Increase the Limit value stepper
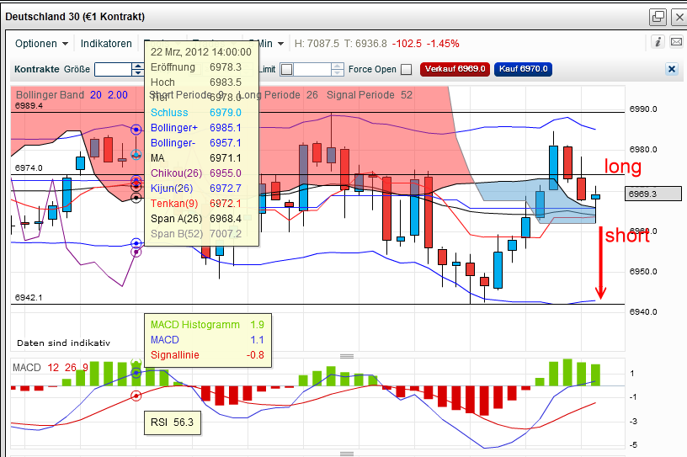This screenshot has height=457, width=687. click(337, 66)
